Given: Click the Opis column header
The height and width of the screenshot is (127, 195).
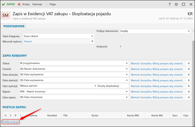Looking at the screenshot, I should 186,115.
